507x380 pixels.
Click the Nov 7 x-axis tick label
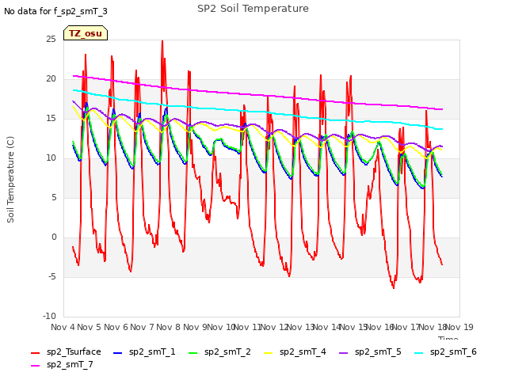[142, 327]
